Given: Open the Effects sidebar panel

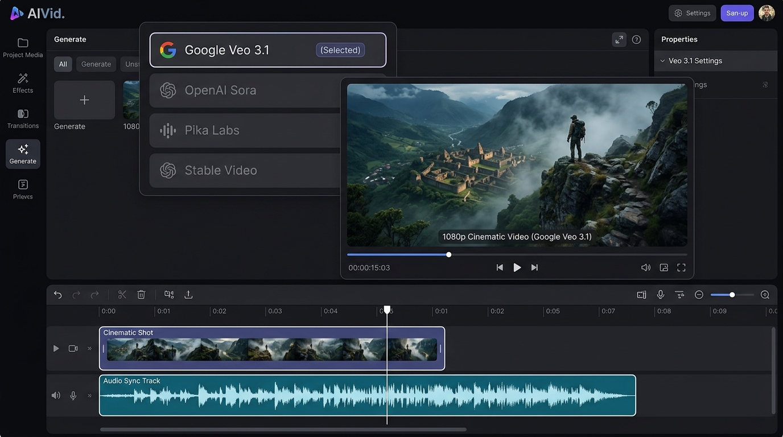Looking at the screenshot, I should point(23,83).
